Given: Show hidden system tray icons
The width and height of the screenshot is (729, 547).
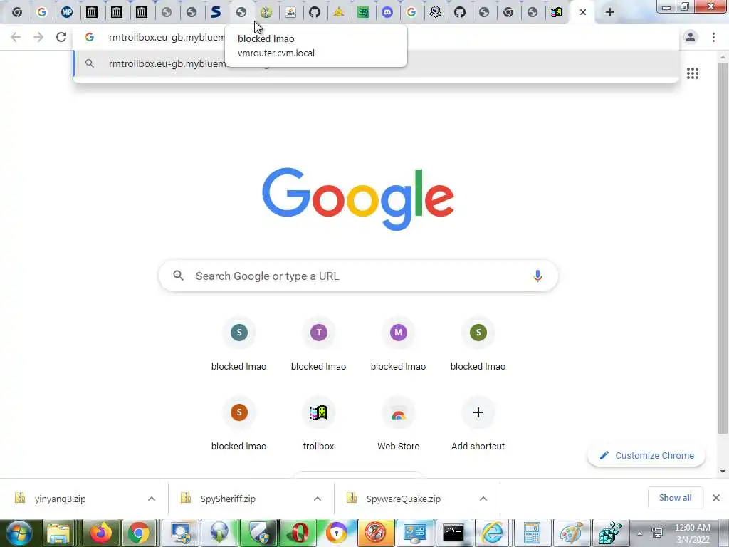Looking at the screenshot, I should pyautogui.click(x=640, y=533).
